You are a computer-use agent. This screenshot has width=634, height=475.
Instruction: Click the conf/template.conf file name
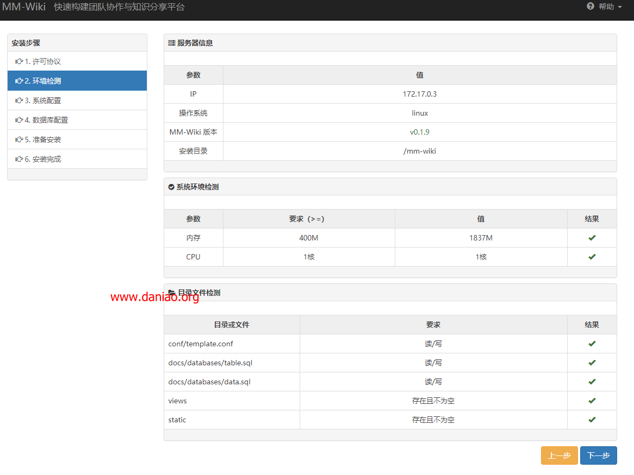[201, 344]
